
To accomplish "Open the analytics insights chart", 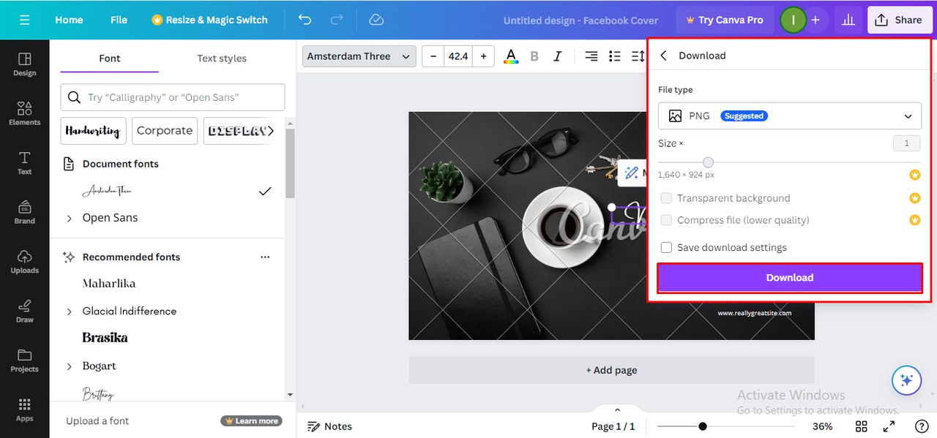I will [848, 20].
